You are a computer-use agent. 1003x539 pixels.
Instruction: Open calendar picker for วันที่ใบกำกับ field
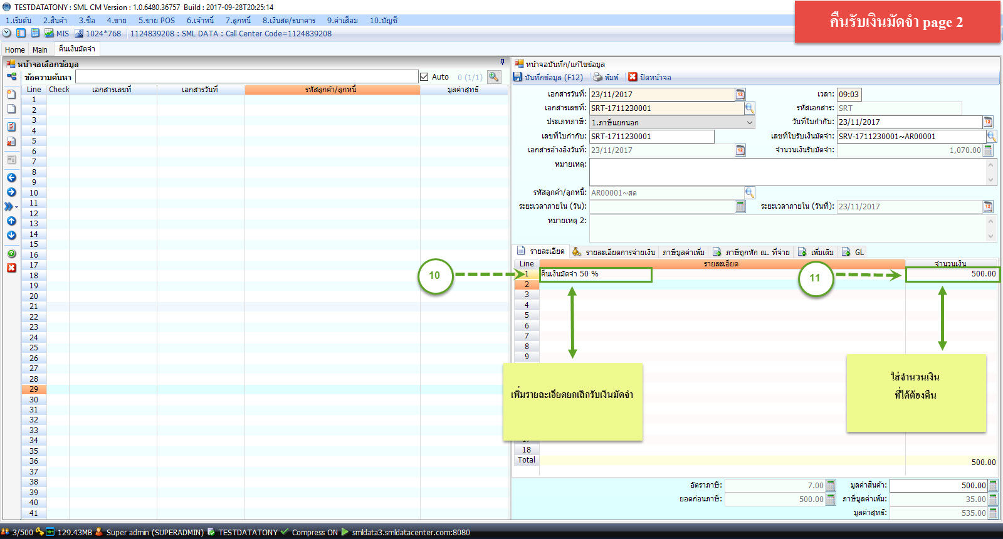988,122
